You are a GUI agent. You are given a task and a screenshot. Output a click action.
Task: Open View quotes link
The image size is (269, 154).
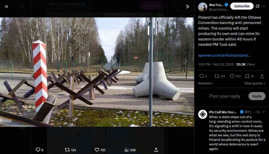pyautogui.click(x=255, y=83)
